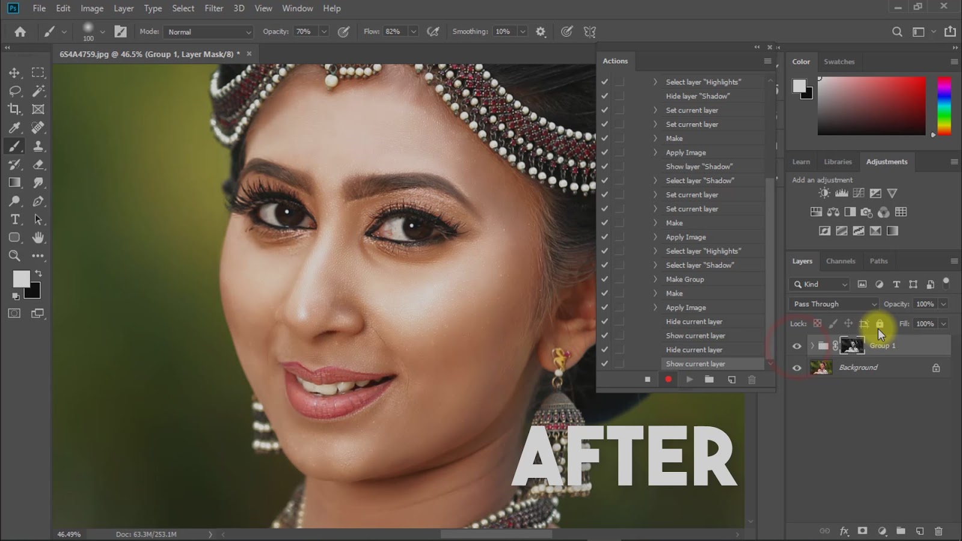Open the Actions panel menu
This screenshot has height=541, width=962.
click(767, 61)
